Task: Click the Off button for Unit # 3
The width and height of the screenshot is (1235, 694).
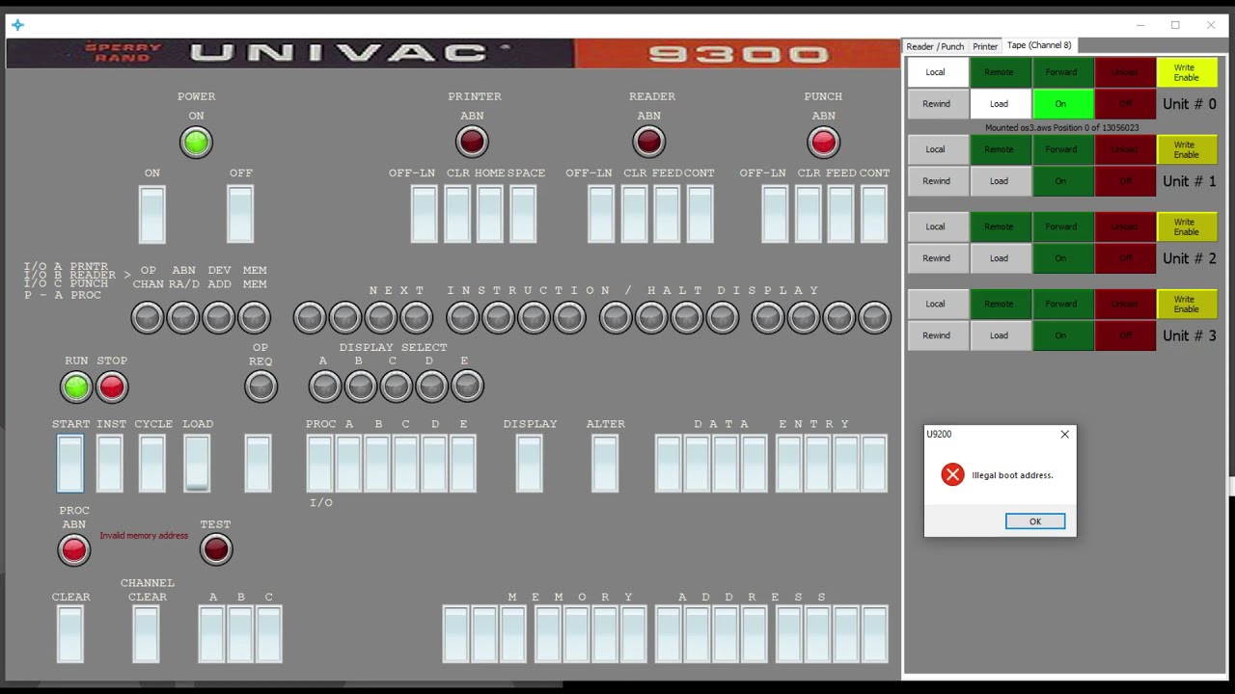Action: 1124,335
